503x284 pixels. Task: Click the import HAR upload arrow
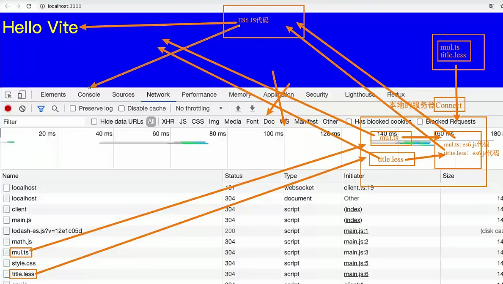click(x=238, y=108)
